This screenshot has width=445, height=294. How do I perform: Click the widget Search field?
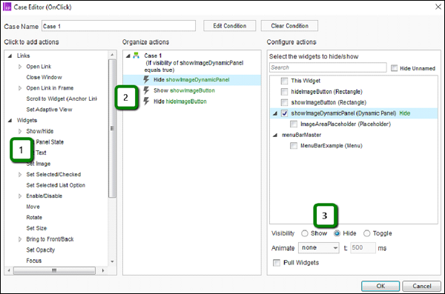328,67
